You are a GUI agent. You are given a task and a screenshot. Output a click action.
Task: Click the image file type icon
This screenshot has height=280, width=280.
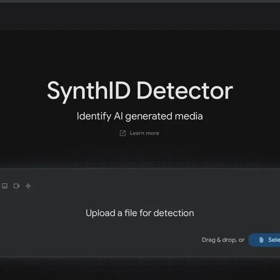coord(5,186)
